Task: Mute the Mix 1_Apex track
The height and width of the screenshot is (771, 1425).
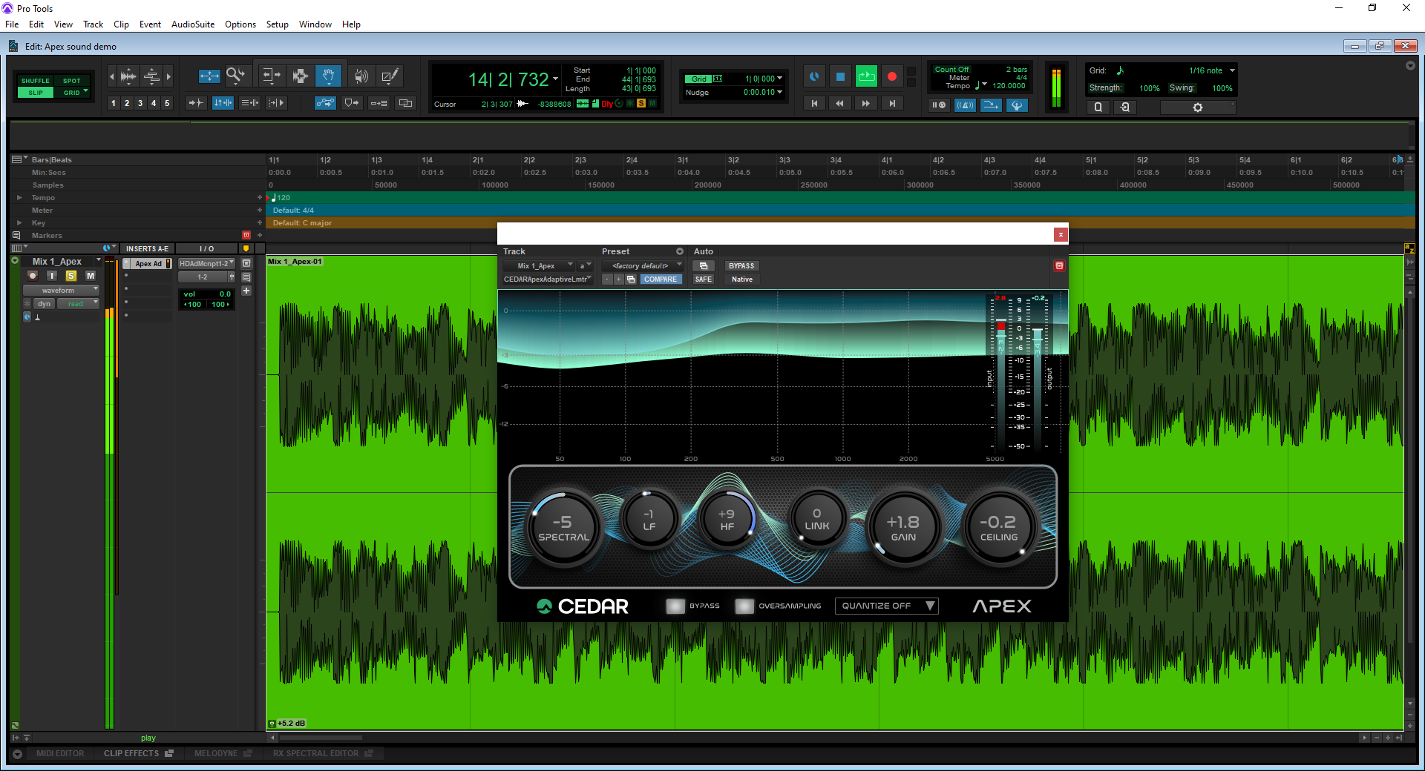Action: pyautogui.click(x=91, y=276)
